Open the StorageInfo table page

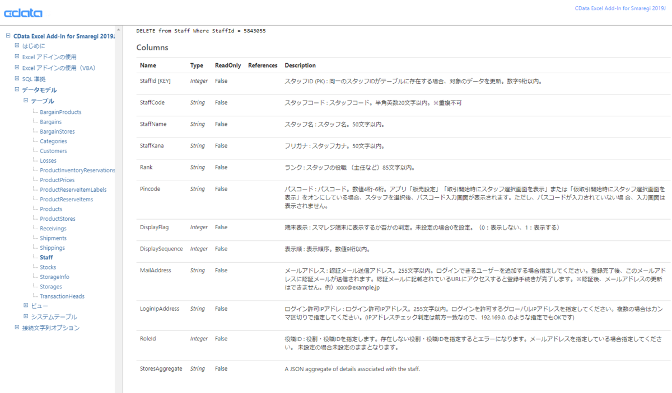pyautogui.click(x=54, y=277)
